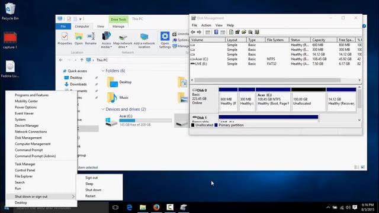The image size is (379, 213).
Task: Click the last Disk Management toolbar icon
Action: pos(256,32)
